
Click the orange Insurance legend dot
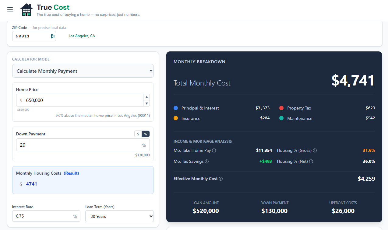(x=176, y=118)
